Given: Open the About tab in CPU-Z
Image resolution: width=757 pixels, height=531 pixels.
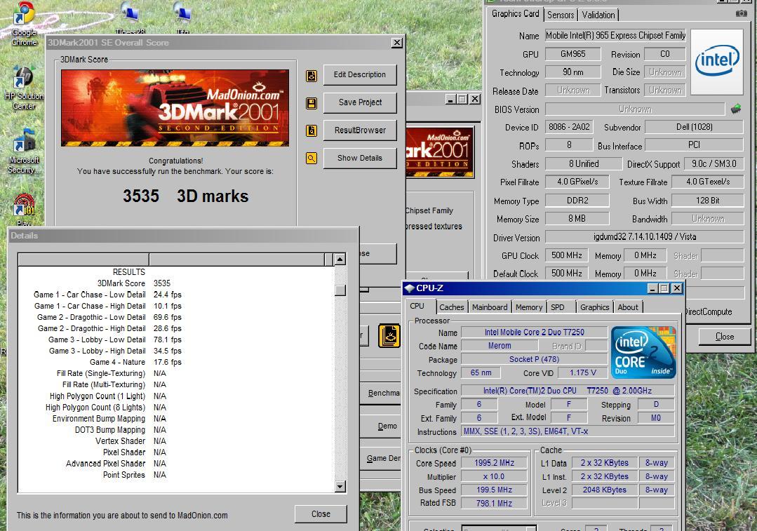Looking at the screenshot, I should click(x=628, y=307).
